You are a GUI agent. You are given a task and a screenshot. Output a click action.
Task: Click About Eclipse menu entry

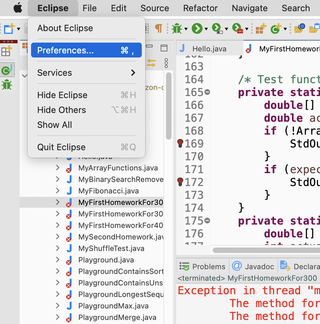point(86,28)
